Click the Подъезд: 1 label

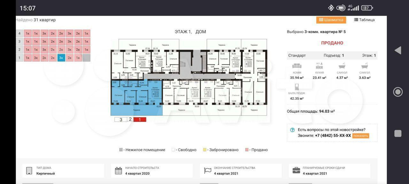(334, 56)
